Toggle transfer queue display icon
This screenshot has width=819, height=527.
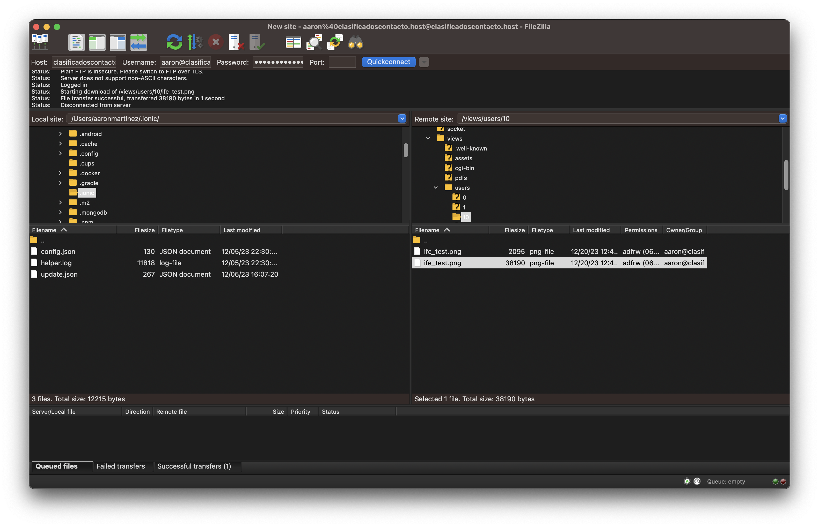(138, 42)
